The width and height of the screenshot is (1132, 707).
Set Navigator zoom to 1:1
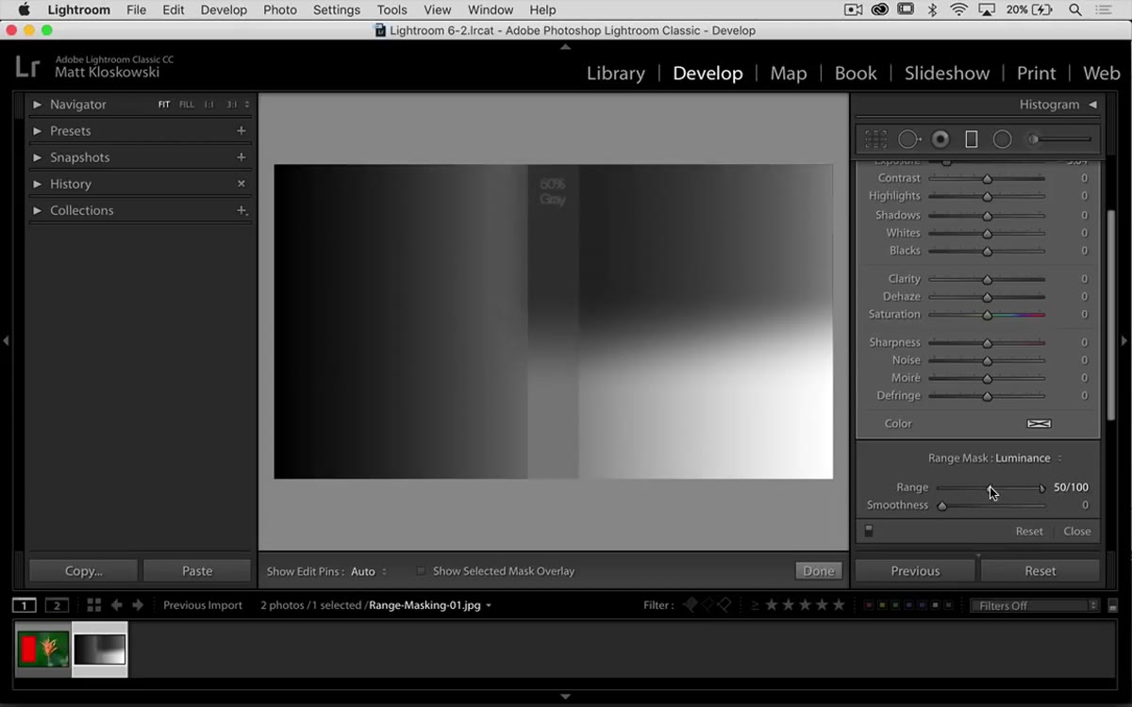(x=209, y=105)
